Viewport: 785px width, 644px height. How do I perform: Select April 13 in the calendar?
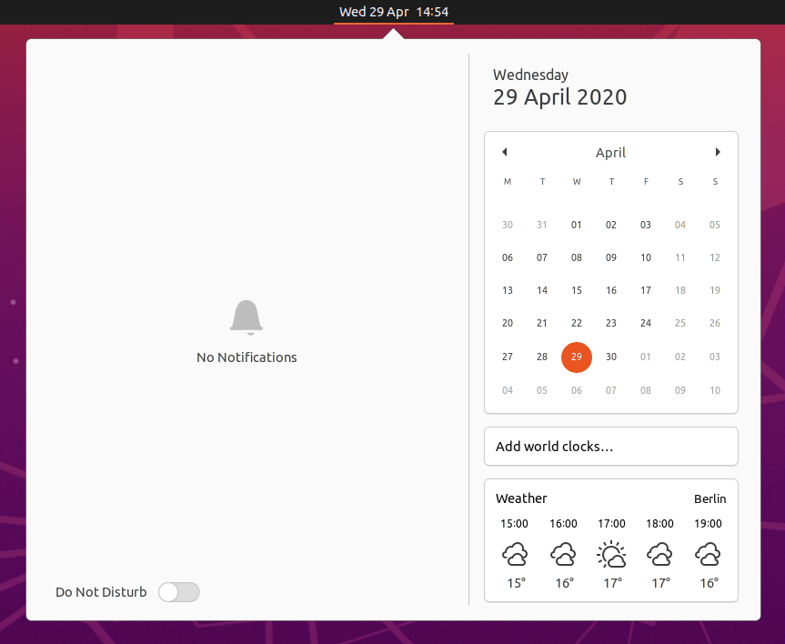click(x=508, y=290)
